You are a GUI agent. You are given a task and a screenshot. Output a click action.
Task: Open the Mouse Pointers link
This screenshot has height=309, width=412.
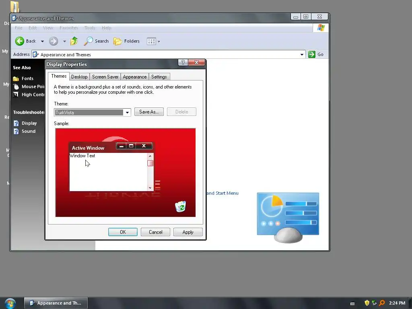click(33, 87)
